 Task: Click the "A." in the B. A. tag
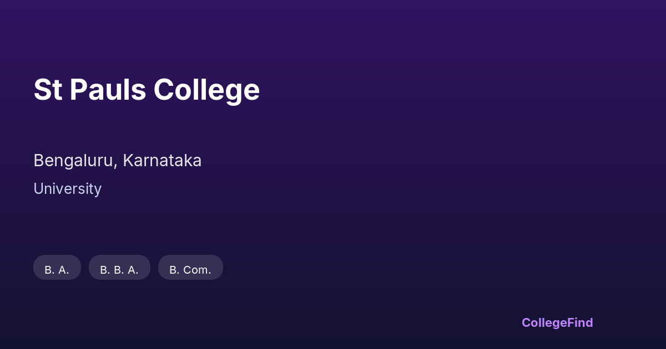point(63,270)
